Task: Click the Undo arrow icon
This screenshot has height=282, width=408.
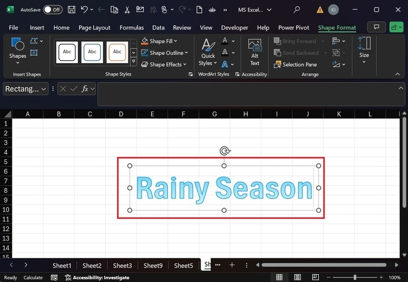Action: (x=84, y=10)
